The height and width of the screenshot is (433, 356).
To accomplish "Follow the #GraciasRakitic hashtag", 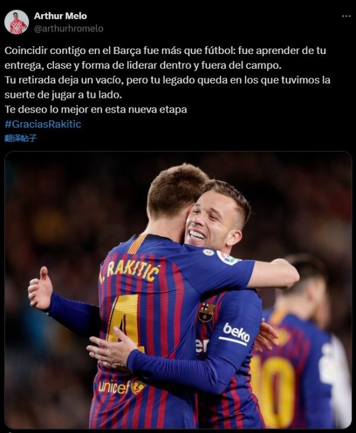I will (43, 124).
